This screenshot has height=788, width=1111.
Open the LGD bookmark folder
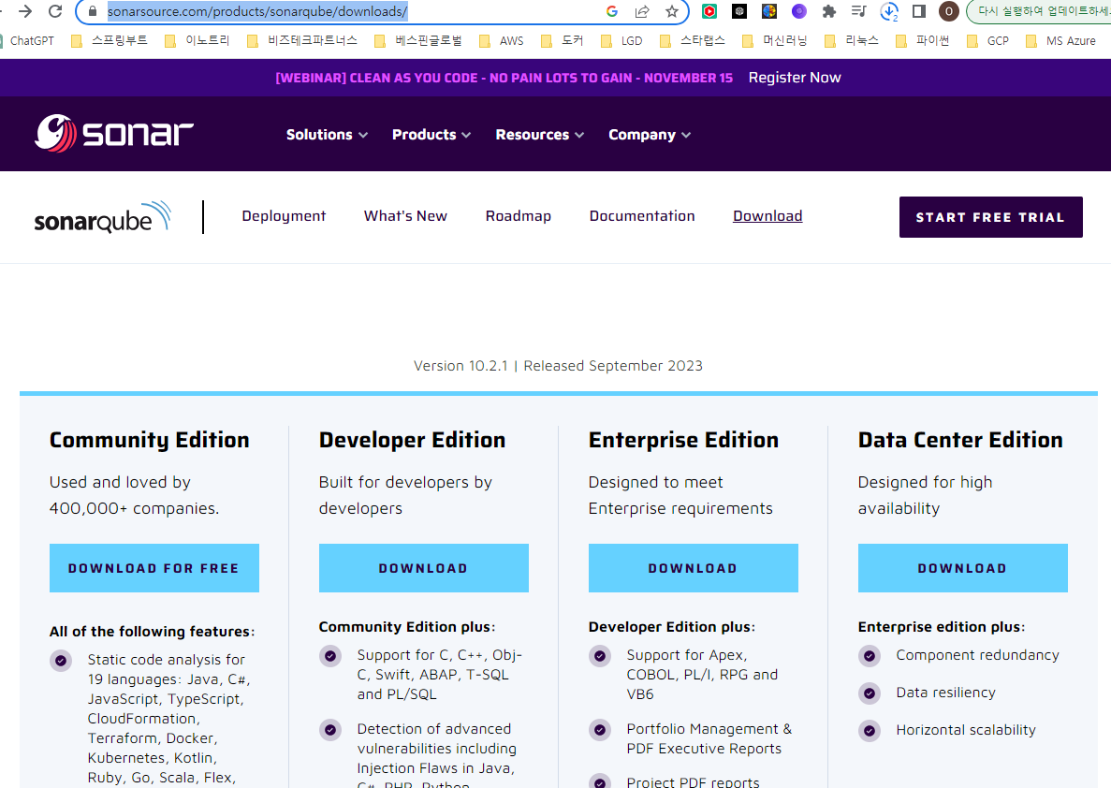(x=621, y=41)
